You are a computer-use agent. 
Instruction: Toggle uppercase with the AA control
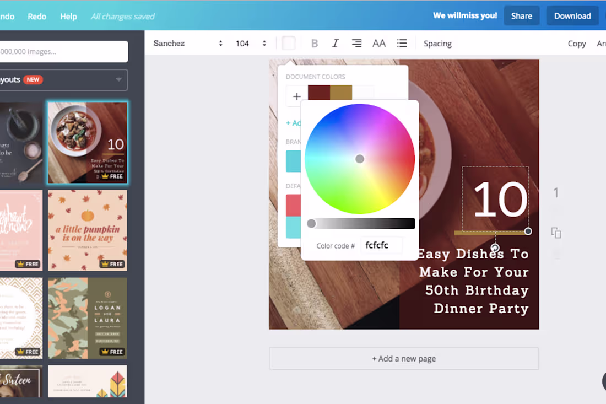(379, 43)
